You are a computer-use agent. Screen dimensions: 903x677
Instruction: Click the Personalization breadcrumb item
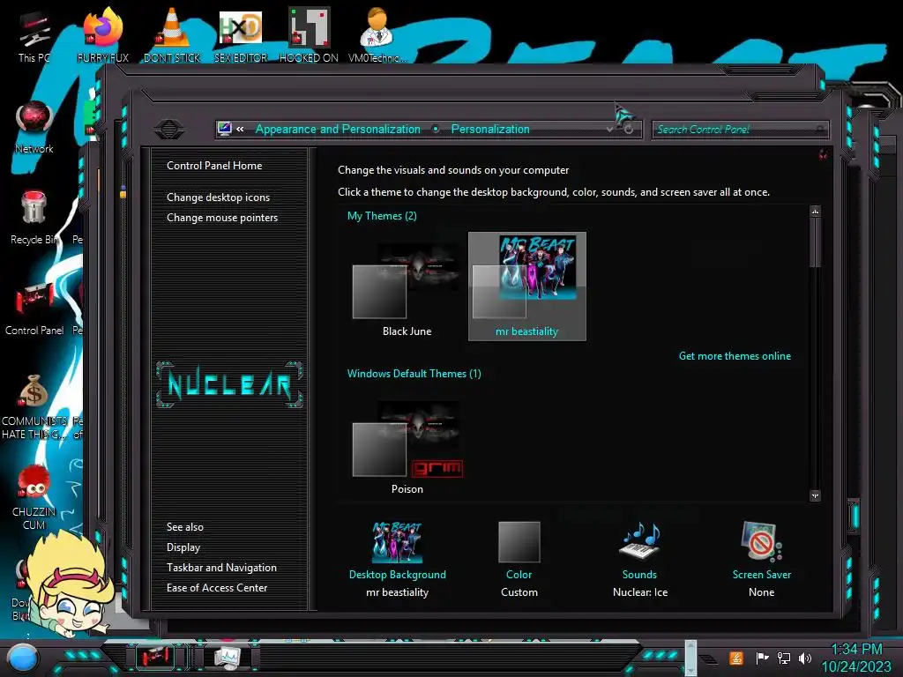490,129
